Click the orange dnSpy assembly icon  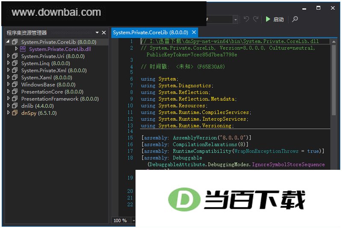pyautogui.click(x=15, y=113)
